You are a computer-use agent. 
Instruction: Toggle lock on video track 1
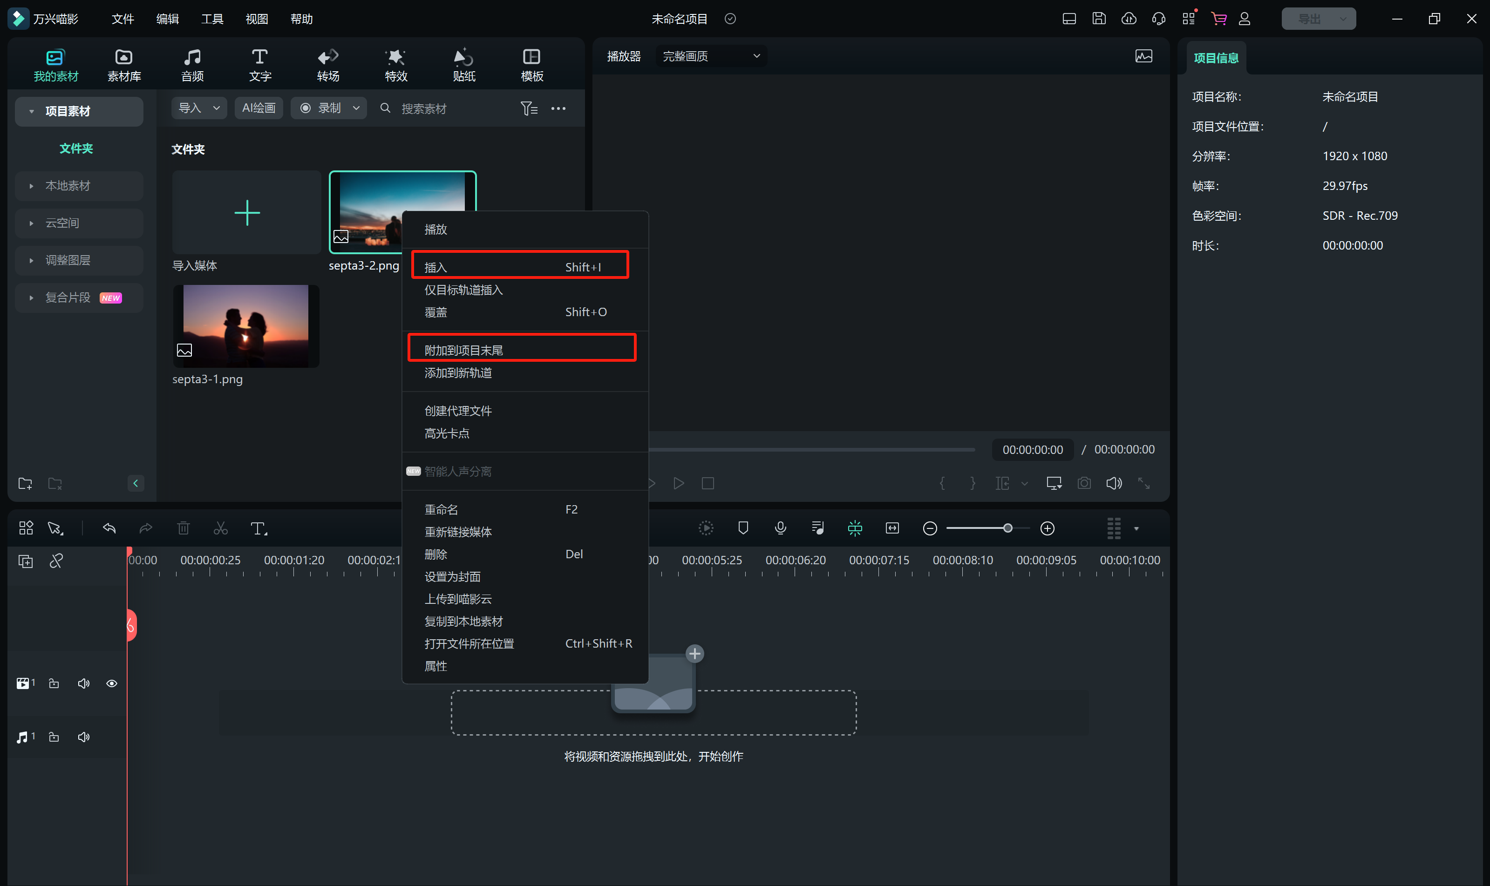(54, 683)
